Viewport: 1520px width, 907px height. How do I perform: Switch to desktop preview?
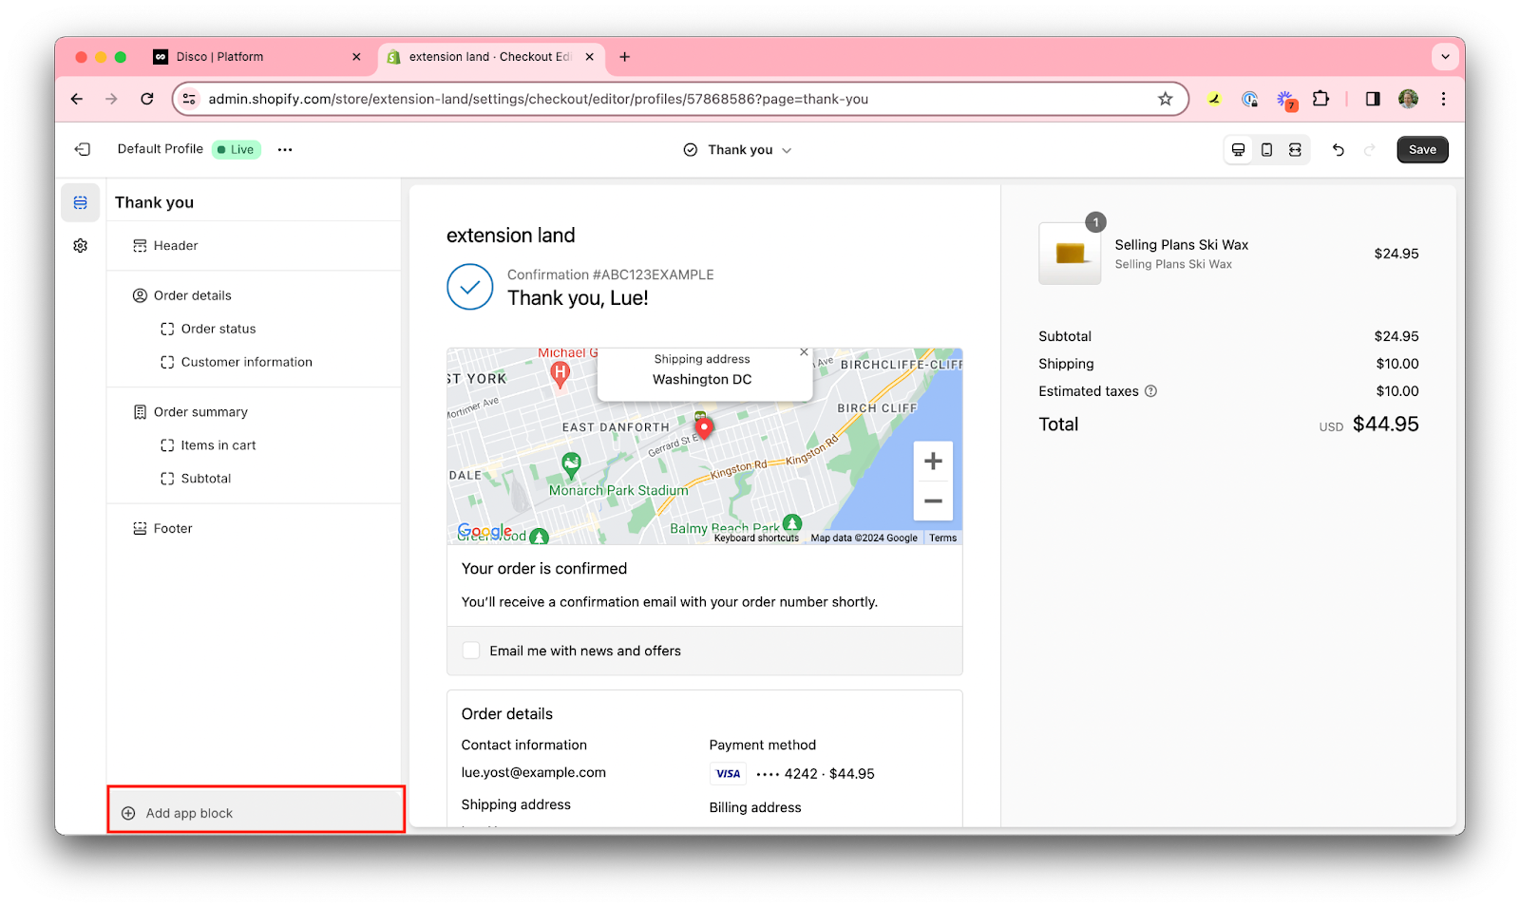[x=1238, y=150]
